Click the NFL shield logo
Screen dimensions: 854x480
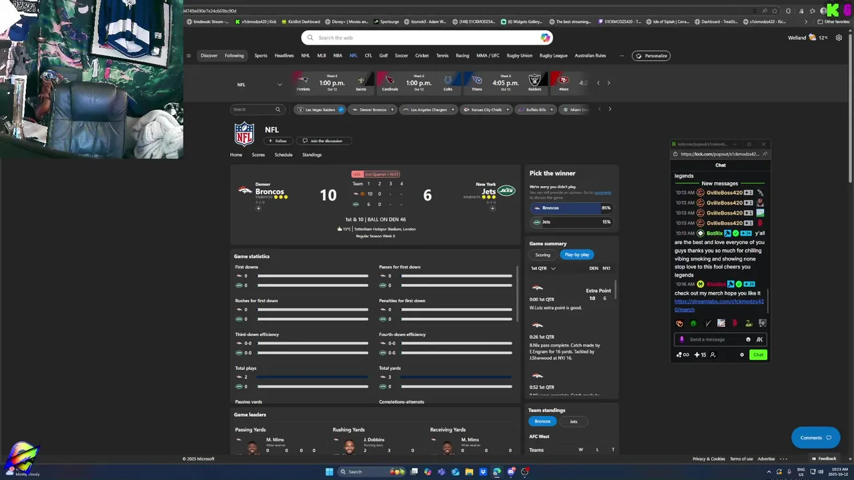pyautogui.click(x=244, y=134)
